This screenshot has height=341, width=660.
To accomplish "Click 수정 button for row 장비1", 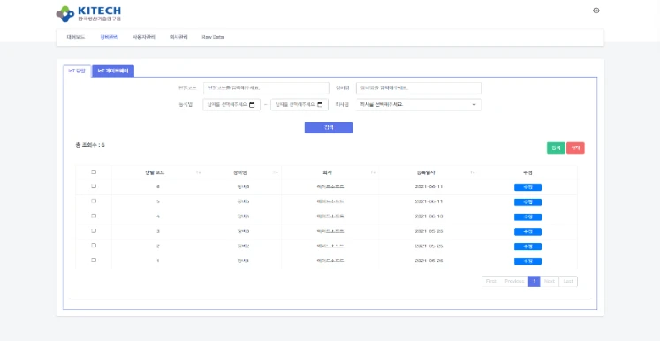I will tap(527, 261).
